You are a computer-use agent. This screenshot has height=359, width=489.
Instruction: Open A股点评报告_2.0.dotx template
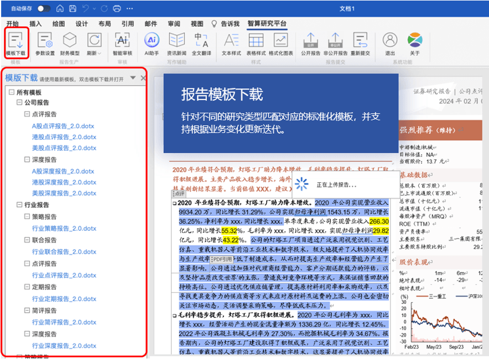click(63, 126)
